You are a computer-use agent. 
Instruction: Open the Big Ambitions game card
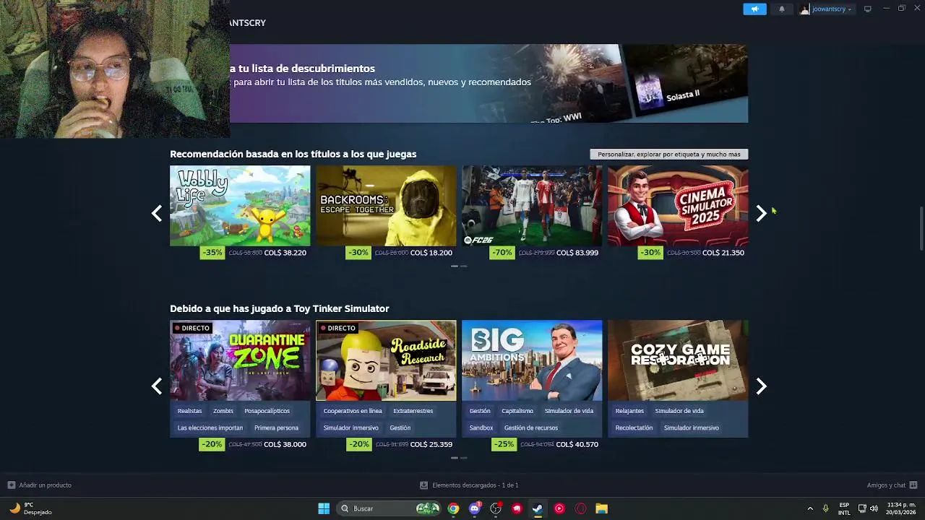point(532,360)
